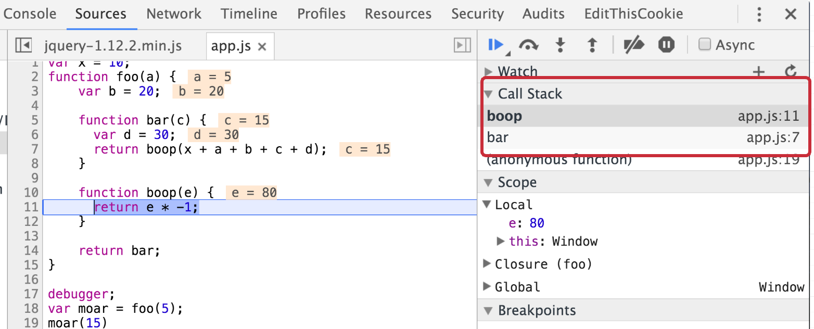Expand the Closure (foo) scope

tap(488, 264)
